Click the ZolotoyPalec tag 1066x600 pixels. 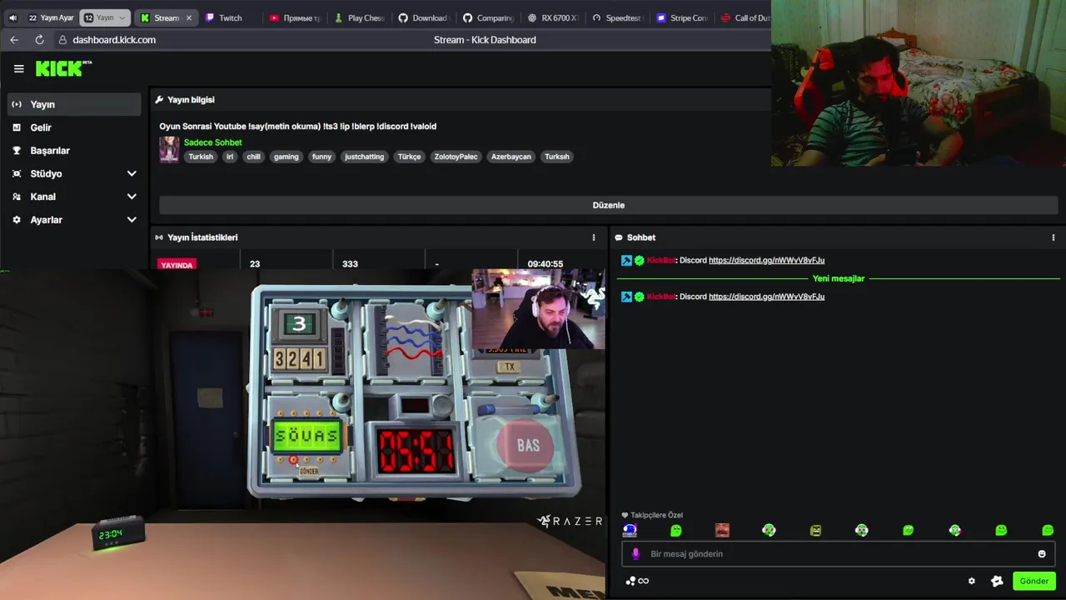456,157
